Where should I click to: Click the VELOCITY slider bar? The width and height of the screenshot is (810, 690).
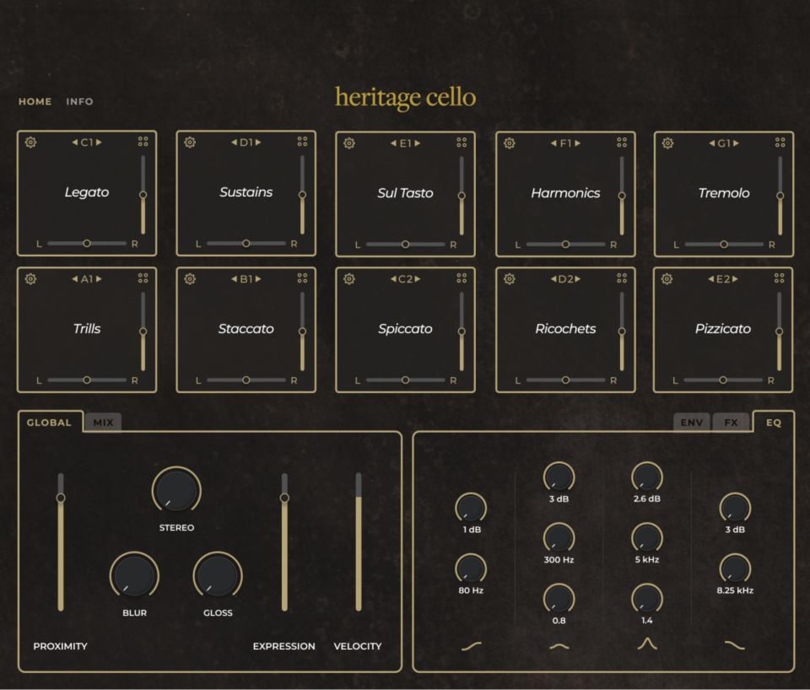[358, 542]
